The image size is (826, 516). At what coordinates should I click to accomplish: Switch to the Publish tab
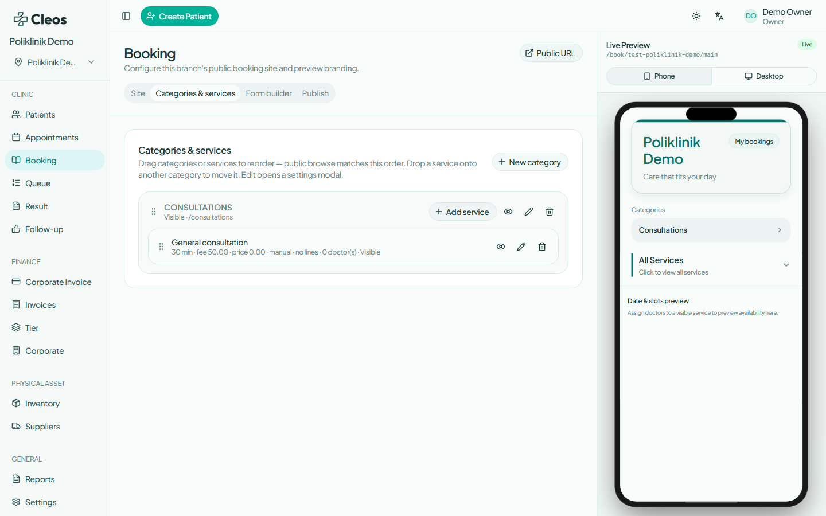pyautogui.click(x=315, y=93)
